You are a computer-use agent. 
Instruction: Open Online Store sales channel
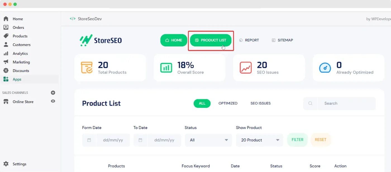point(23,102)
